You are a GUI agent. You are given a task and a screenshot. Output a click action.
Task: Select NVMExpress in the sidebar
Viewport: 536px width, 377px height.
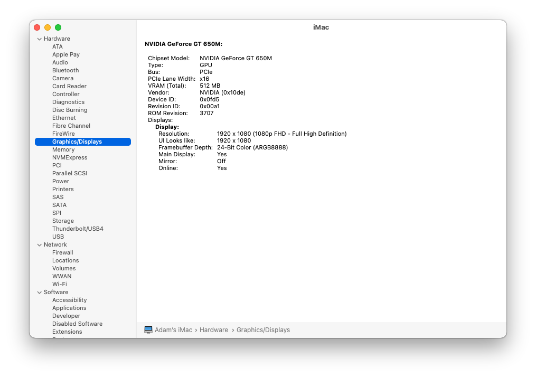click(70, 157)
